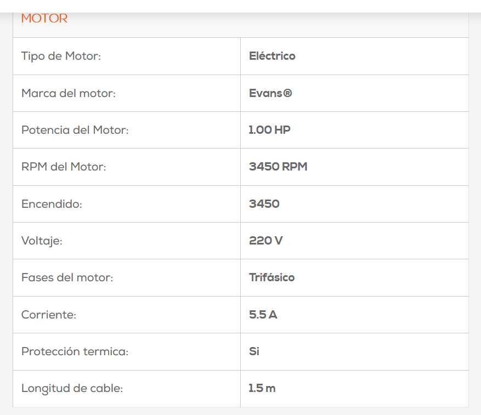The image size is (481, 415).
Task: Click the 'Tipo de Motor:' label
Action: (61, 56)
